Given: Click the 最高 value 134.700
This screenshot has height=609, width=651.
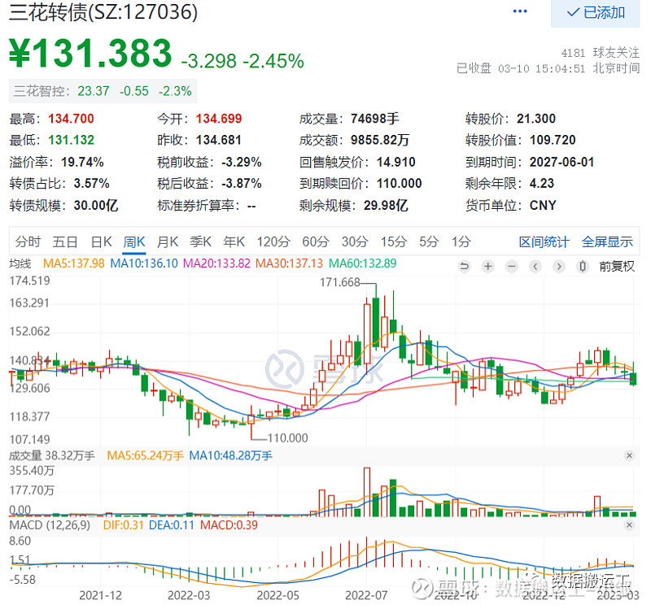Looking at the screenshot, I should tap(71, 119).
